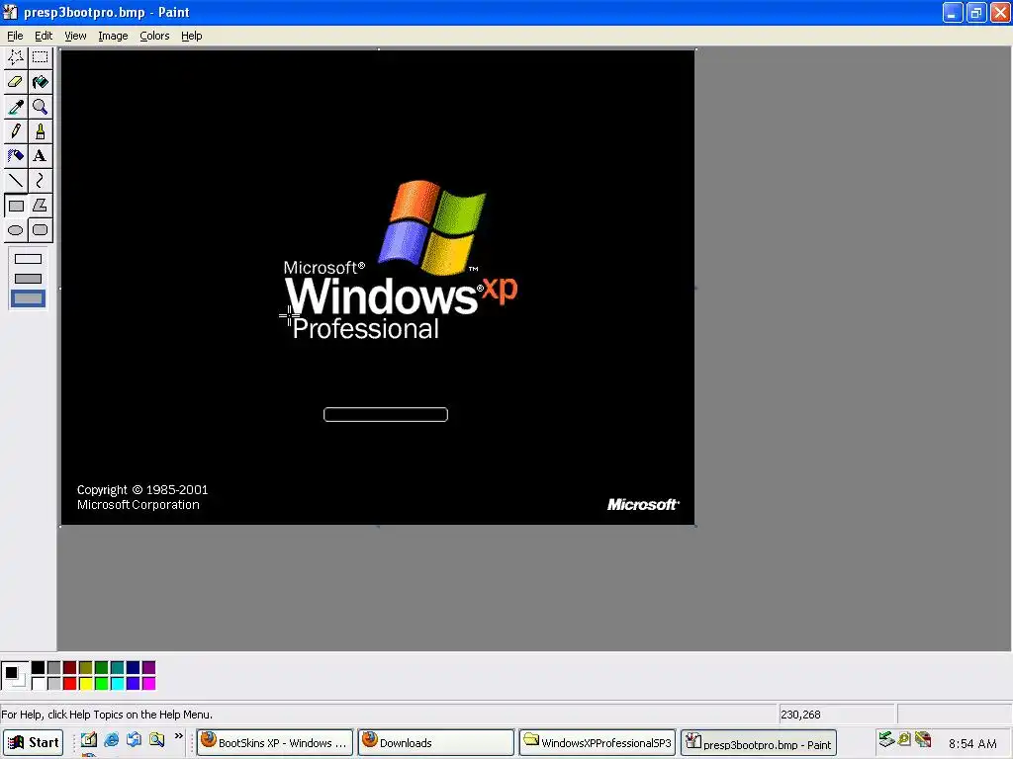This screenshot has height=759, width=1013.
Task: Select the Magnifier tool
Action: point(40,107)
